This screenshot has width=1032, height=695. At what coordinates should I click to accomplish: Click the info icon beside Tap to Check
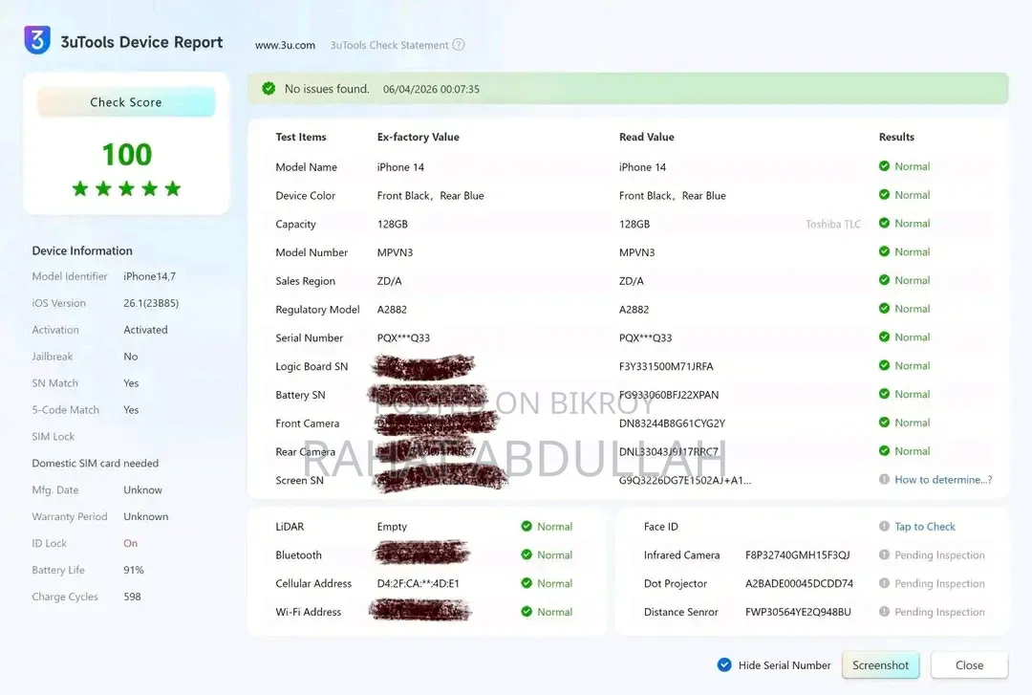point(884,527)
